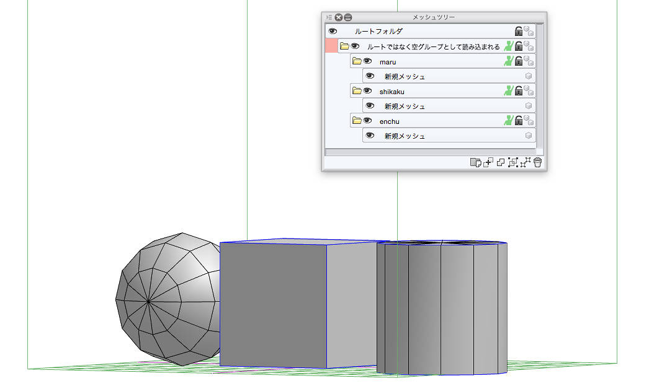This screenshot has width=649, height=386.
Task: Minimize the メッシュツリー panel
Action: pyautogui.click(x=347, y=17)
